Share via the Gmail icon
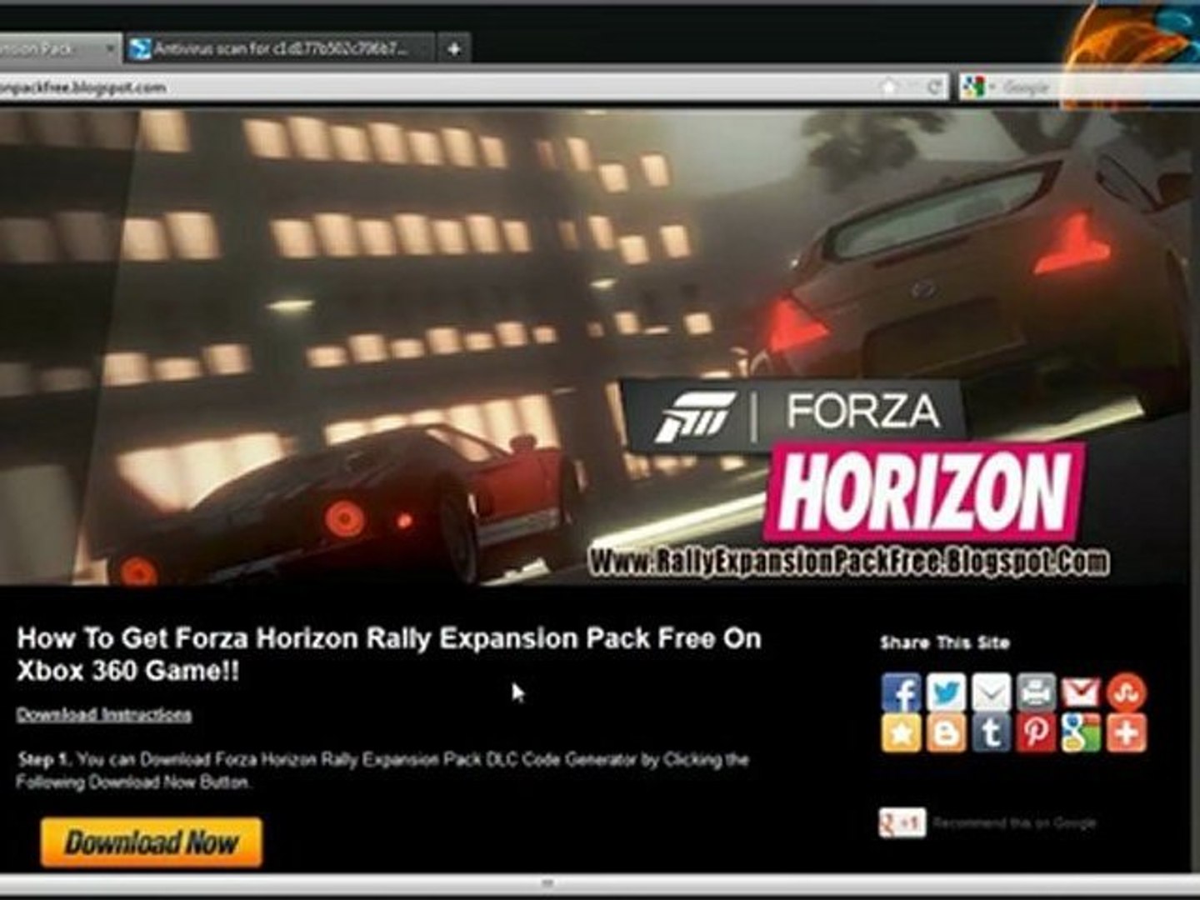Viewport: 1200px width, 900px height. coord(1081,692)
